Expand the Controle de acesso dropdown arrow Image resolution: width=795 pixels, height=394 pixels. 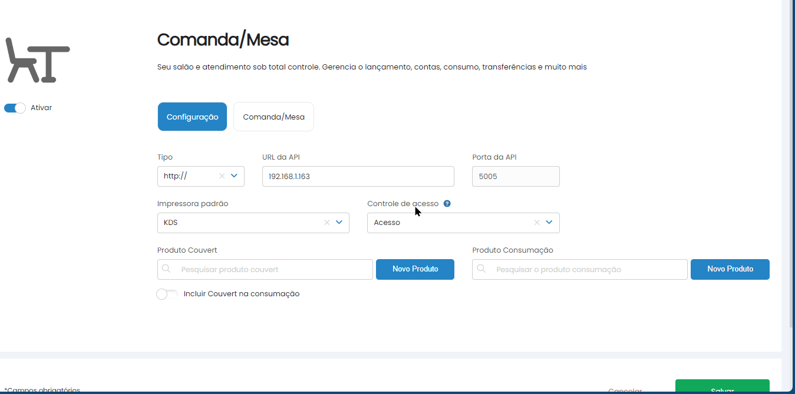549,223
